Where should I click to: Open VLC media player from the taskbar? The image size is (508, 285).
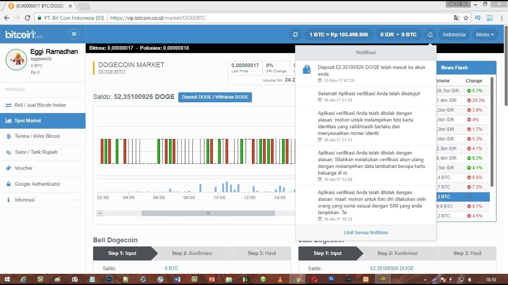click(x=280, y=279)
